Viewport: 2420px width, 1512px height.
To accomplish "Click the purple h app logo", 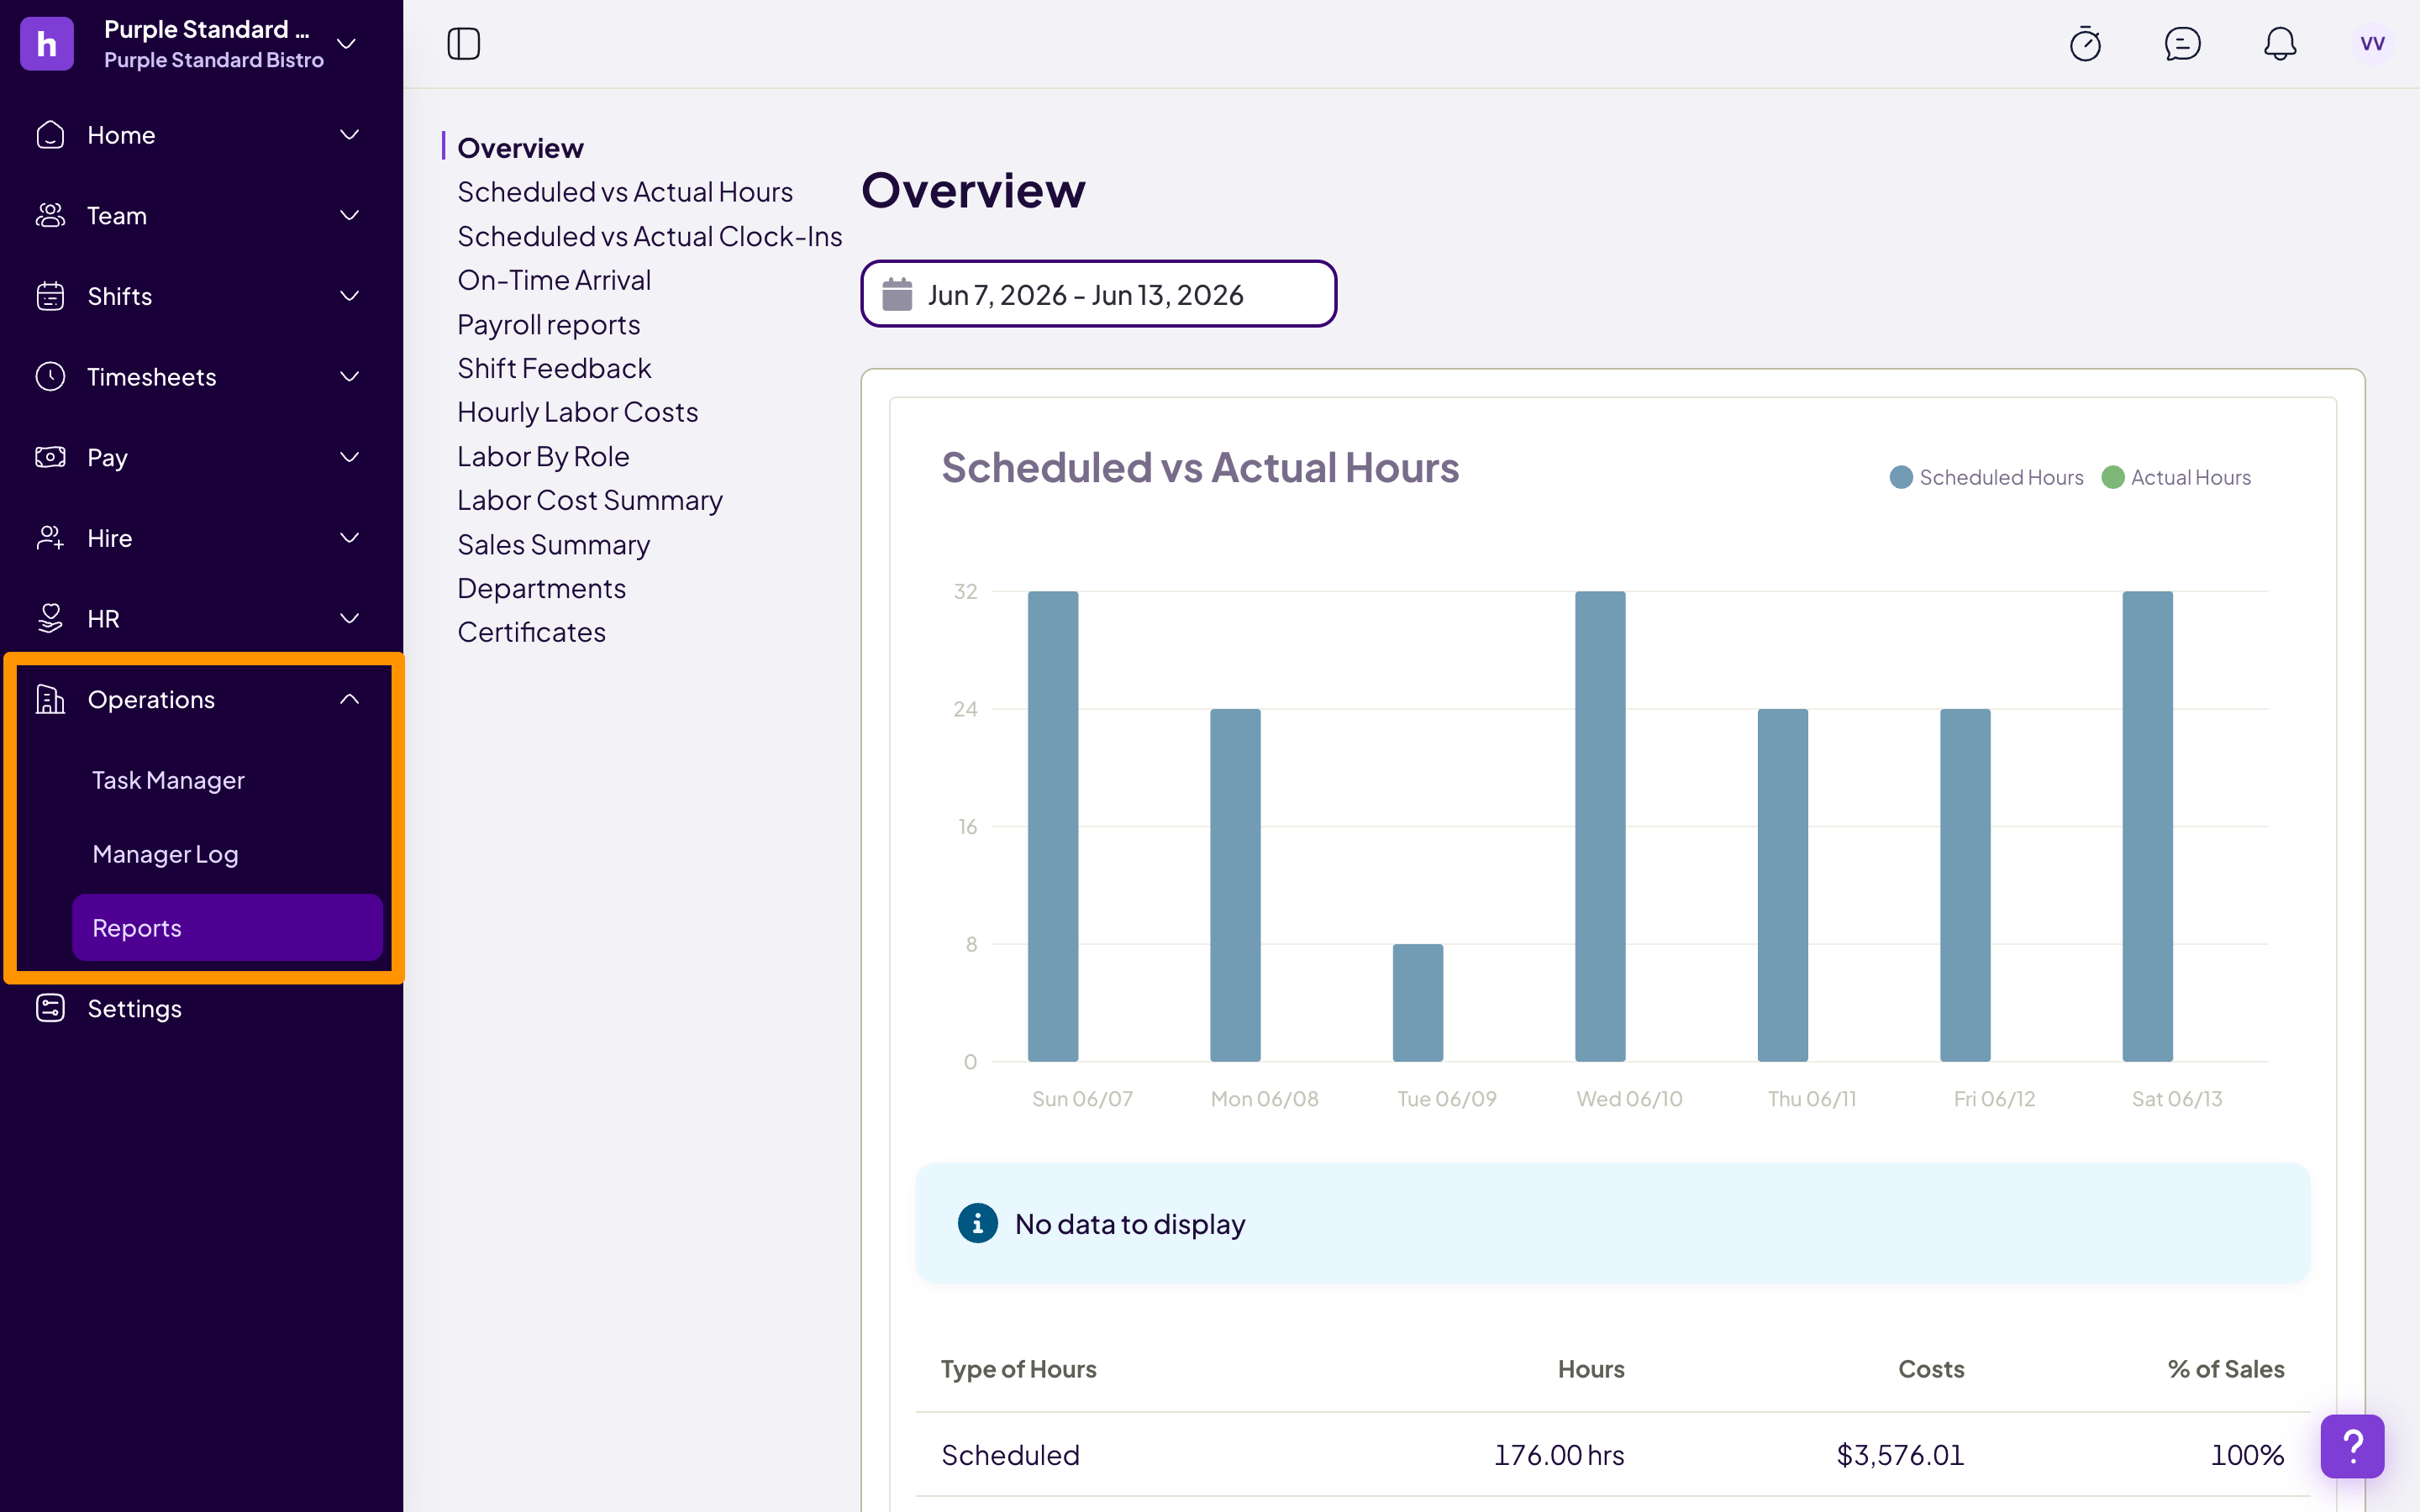I will [47, 44].
